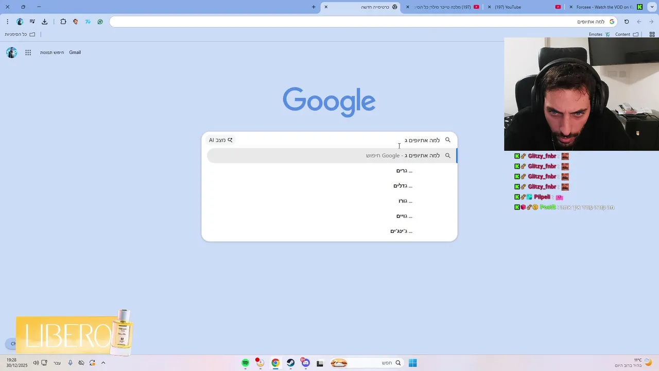Click the volume icon in system tray

click(36, 363)
